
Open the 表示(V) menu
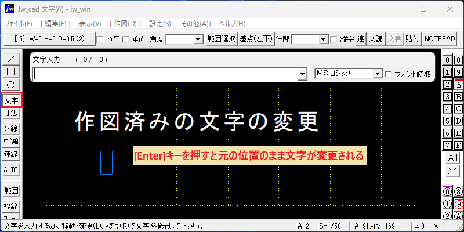pos(90,24)
